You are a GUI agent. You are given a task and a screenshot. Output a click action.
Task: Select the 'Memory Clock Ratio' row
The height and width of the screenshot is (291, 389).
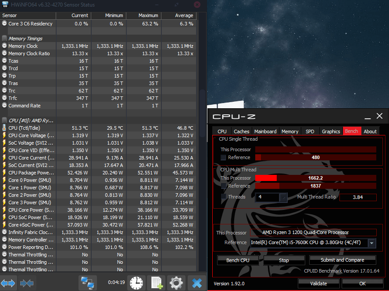tap(98, 53)
